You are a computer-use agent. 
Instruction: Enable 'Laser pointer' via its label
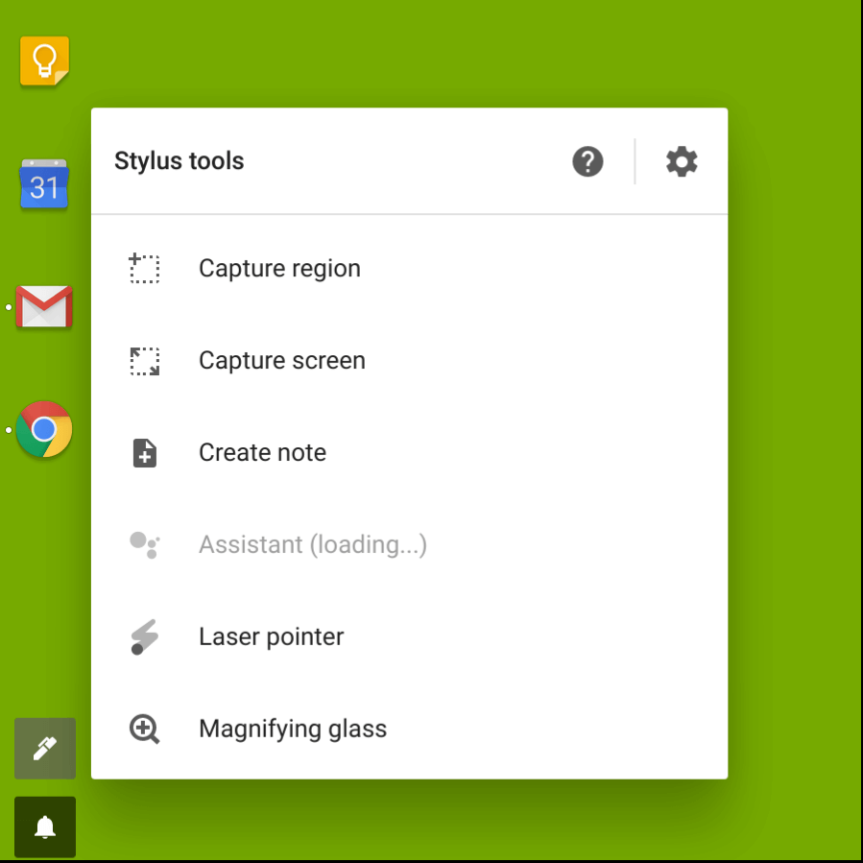coord(271,637)
